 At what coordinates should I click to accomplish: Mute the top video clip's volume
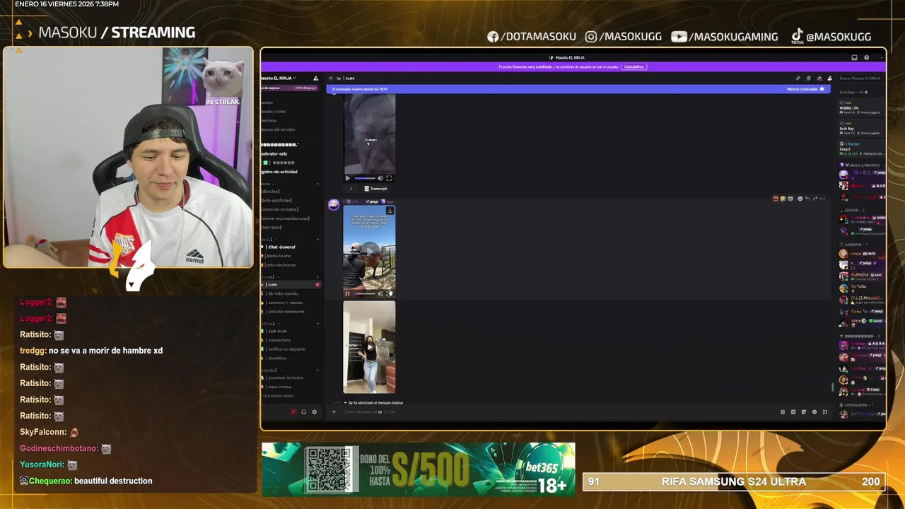[x=380, y=178]
